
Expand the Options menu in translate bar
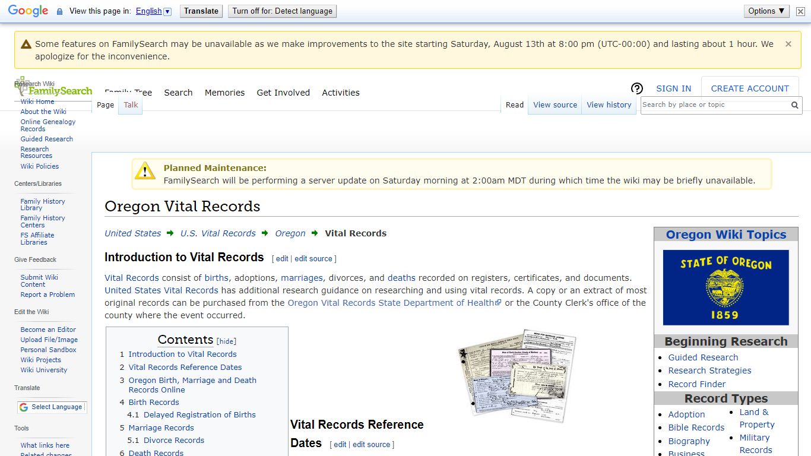(766, 11)
